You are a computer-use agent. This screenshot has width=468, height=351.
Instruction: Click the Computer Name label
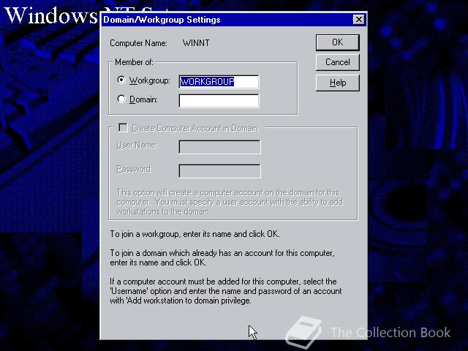coord(138,43)
